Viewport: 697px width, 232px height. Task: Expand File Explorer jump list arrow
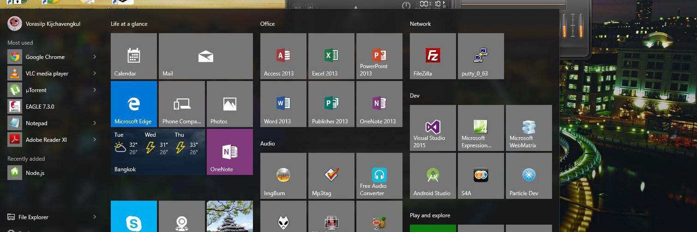[x=95, y=217]
